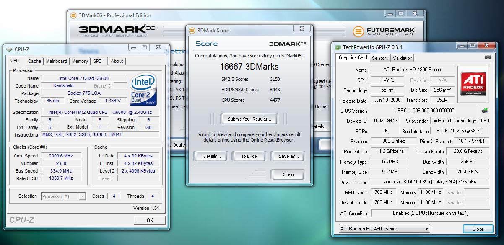Click the Package value Socket 775 LGA
The image size is (504, 245).
click(84, 93)
